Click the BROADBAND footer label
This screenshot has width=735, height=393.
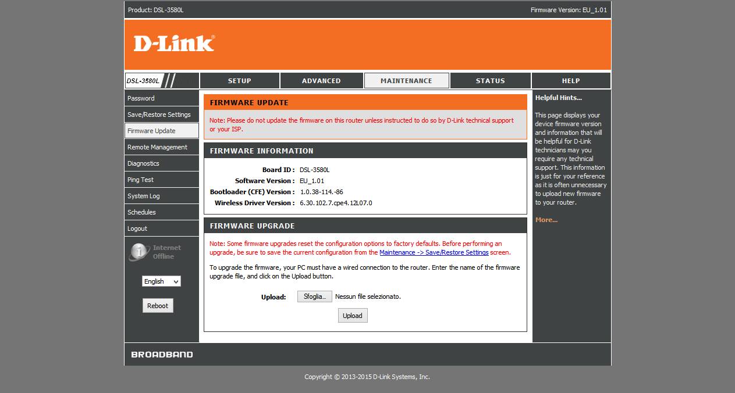tap(162, 355)
